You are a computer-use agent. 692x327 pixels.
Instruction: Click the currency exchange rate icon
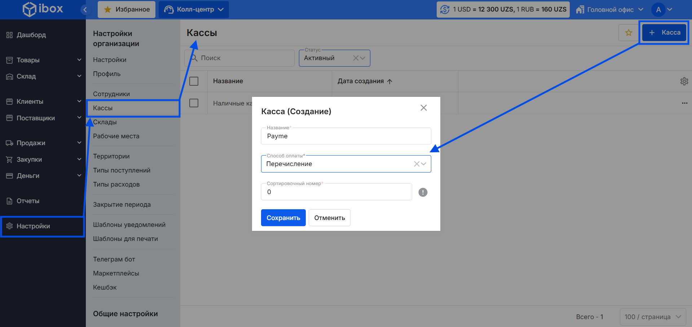click(445, 10)
